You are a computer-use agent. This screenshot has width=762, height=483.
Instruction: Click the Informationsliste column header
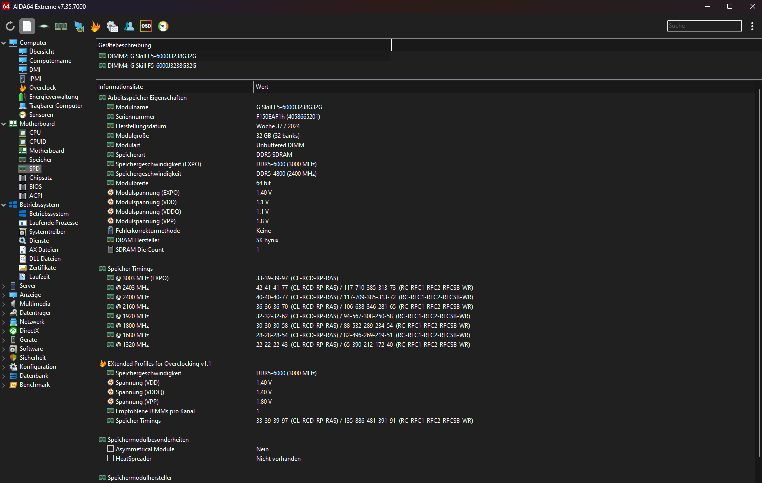coord(175,87)
